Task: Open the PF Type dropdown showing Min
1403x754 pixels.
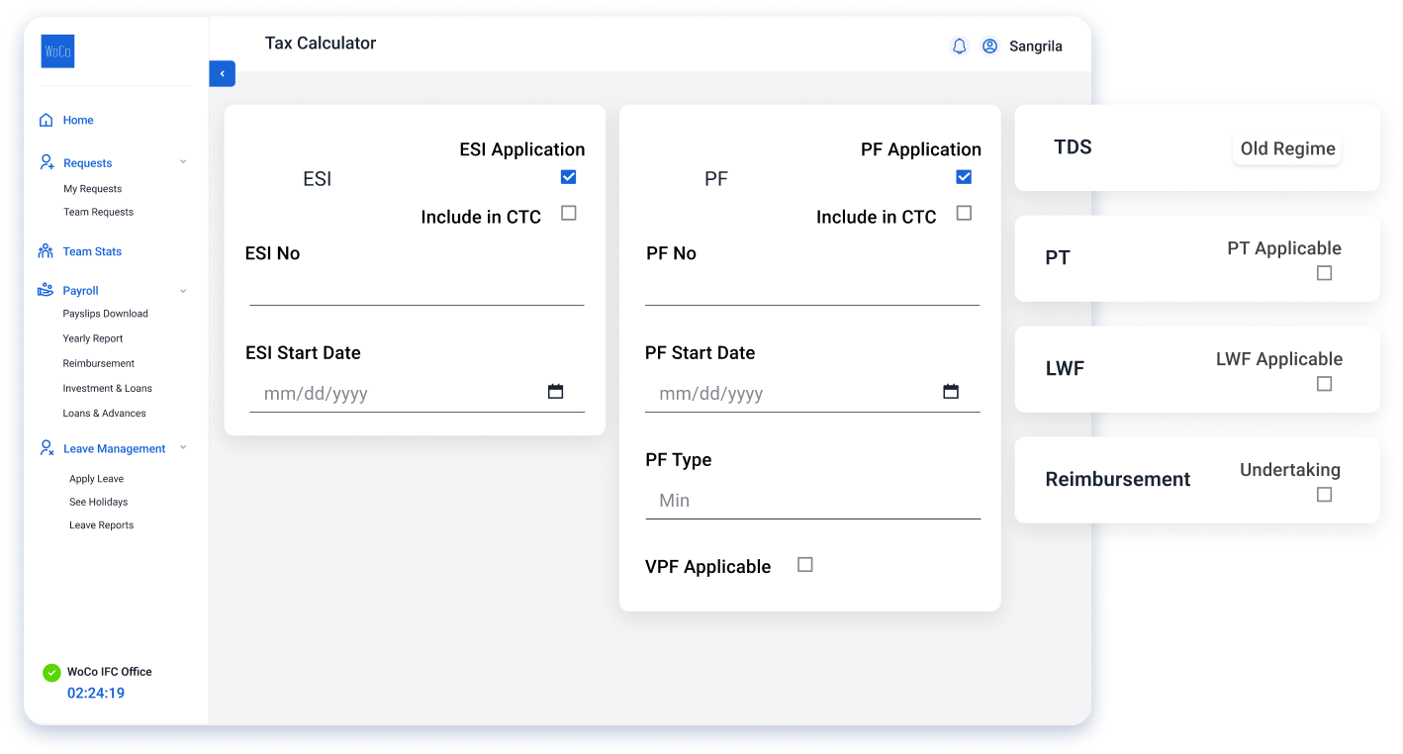Action: coord(812,501)
